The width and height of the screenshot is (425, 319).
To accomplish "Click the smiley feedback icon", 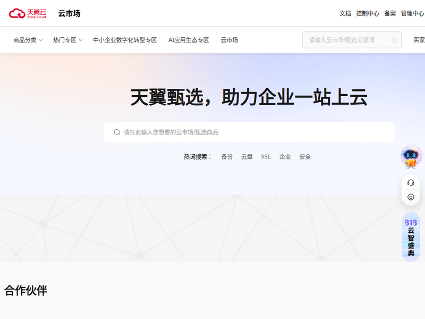I will pyautogui.click(x=411, y=197).
